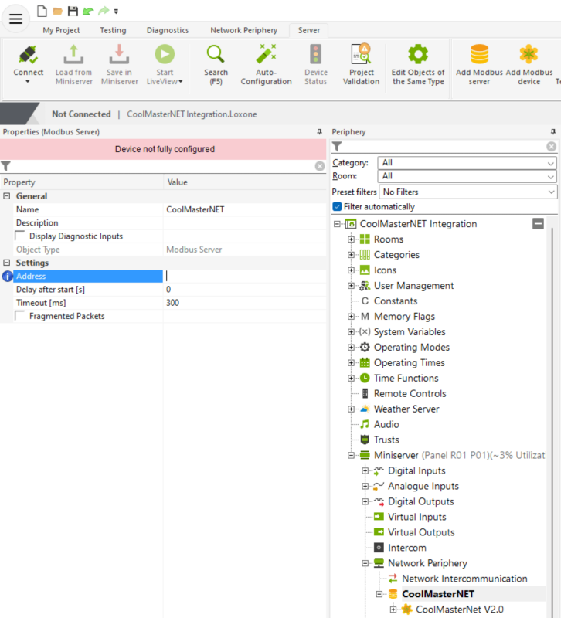Image resolution: width=561 pixels, height=618 pixels.
Task: Add a Modbus device
Action: pyautogui.click(x=529, y=56)
